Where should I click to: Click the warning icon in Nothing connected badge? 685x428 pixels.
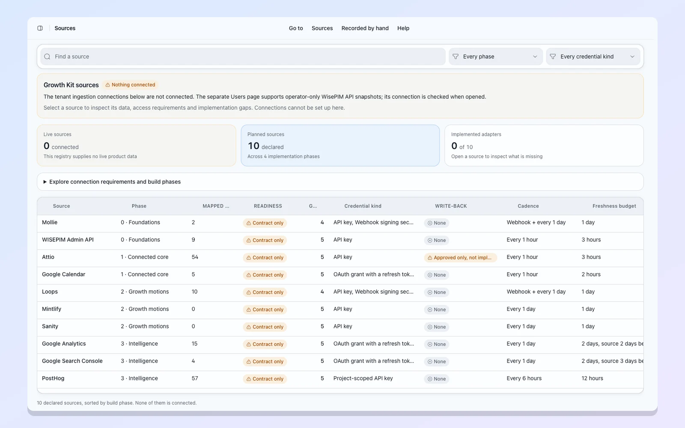[108, 85]
